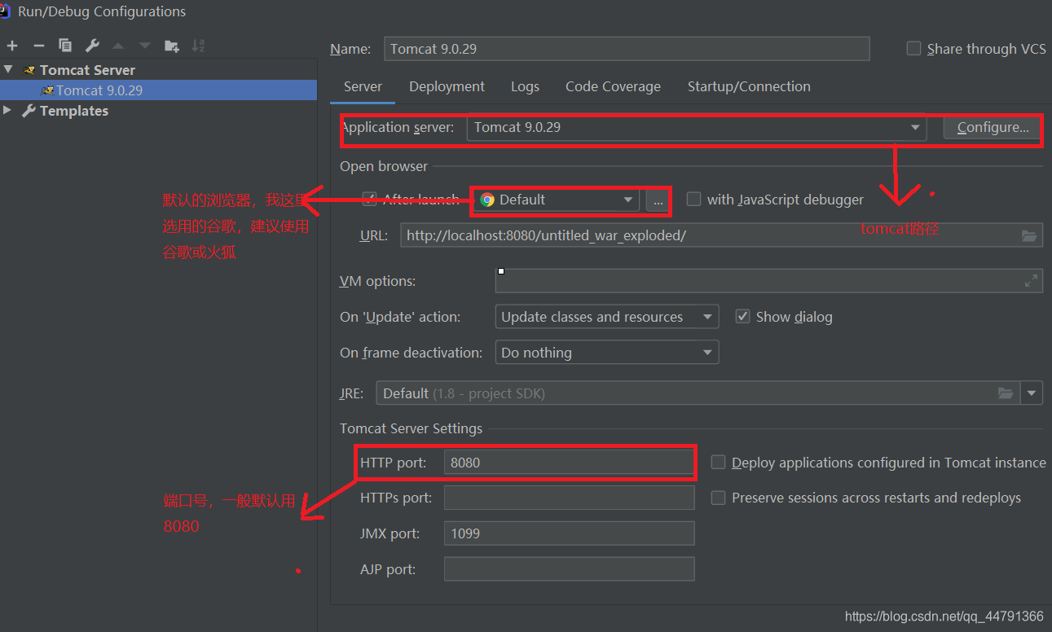Viewport: 1052px width, 632px height.
Task: Browse the URL folder icon
Action: click(x=1030, y=236)
